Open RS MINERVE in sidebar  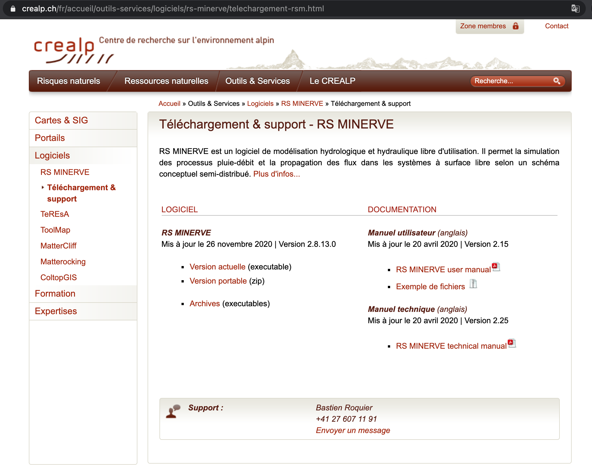[65, 172]
